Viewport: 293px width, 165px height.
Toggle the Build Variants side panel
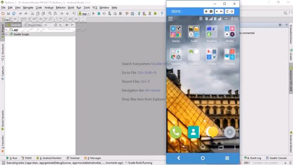3,120
